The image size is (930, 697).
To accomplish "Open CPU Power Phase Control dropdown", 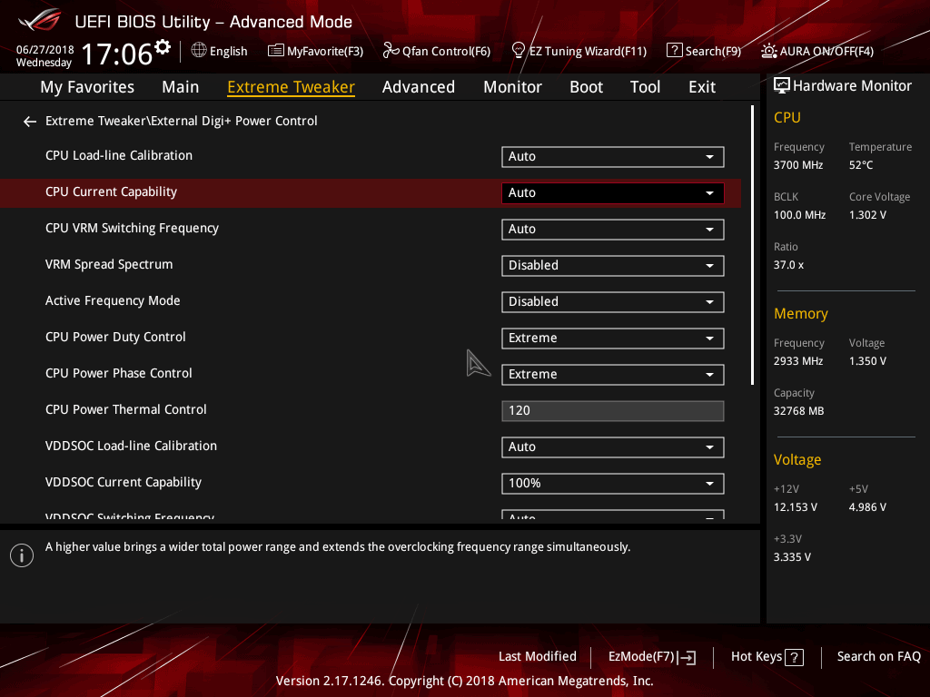I will point(613,375).
